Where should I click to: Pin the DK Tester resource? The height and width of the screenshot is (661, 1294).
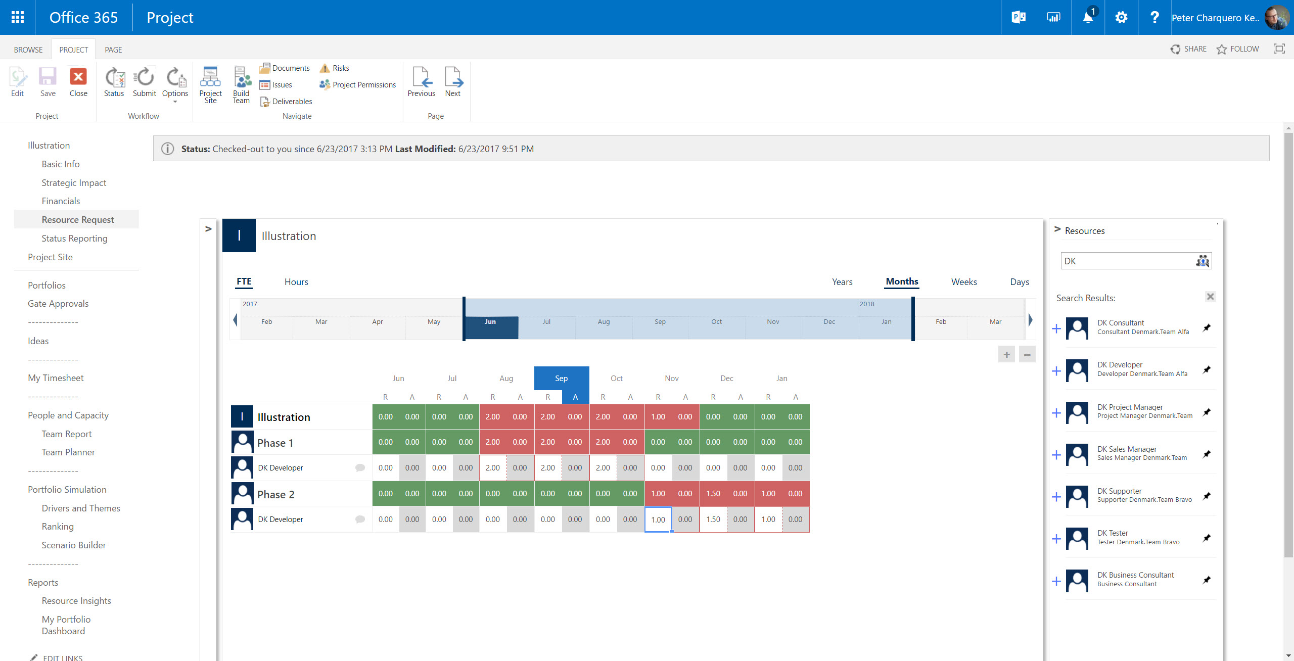[1207, 538]
